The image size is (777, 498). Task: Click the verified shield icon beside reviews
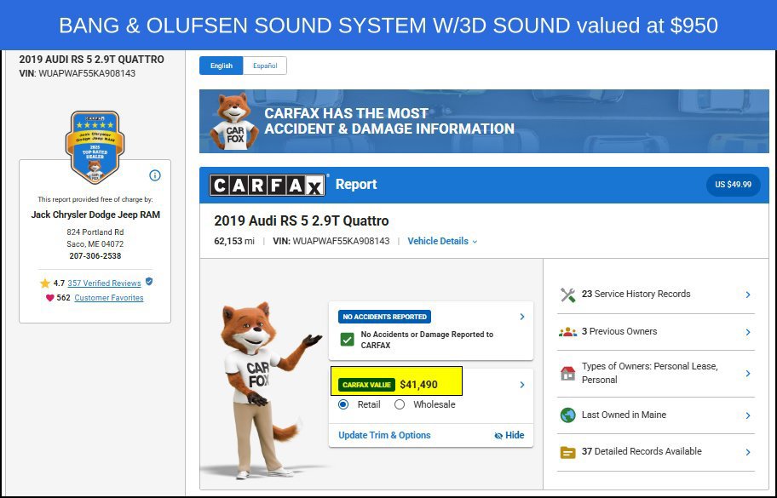tap(149, 282)
